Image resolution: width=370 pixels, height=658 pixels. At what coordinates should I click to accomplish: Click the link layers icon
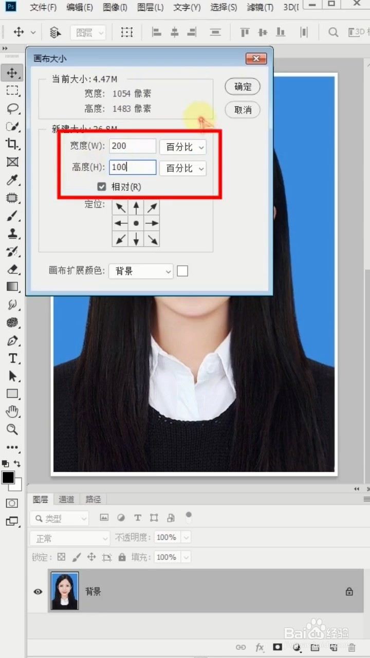tap(240, 647)
